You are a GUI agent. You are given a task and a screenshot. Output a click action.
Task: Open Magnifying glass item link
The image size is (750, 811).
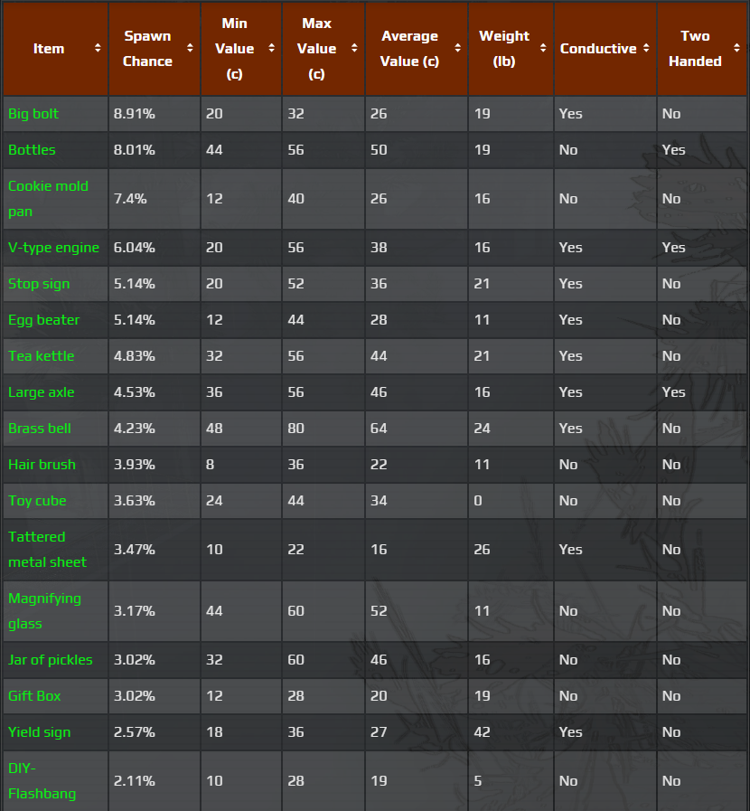click(44, 610)
